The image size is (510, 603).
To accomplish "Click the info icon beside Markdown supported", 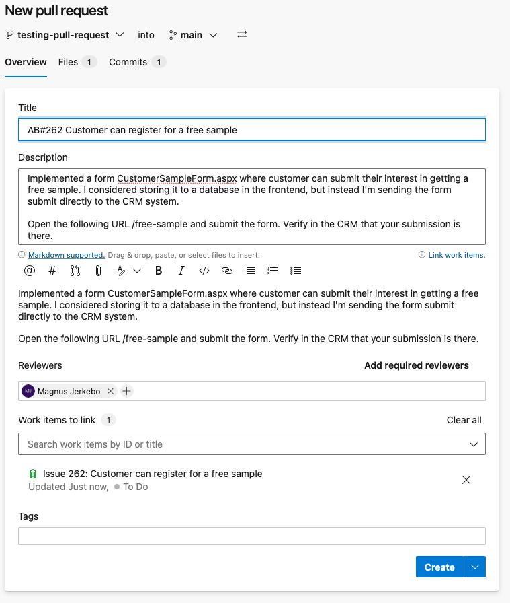I will click(x=22, y=254).
